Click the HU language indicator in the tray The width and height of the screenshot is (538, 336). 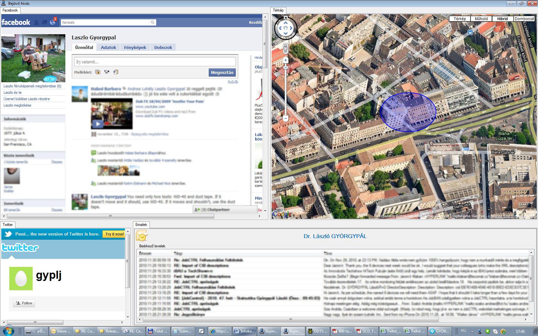click(463, 331)
